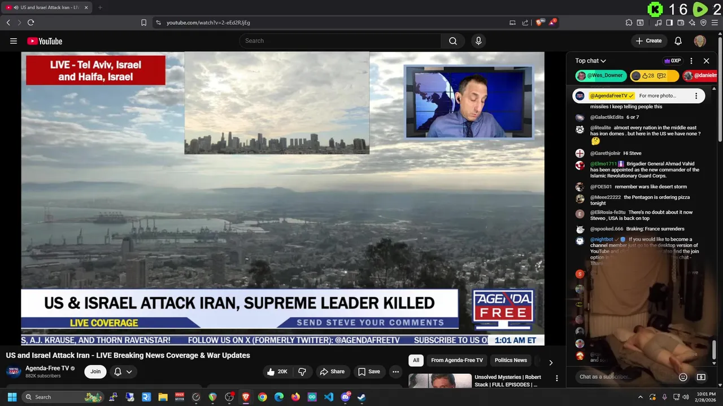Open Discord from the taskbar
Screen dimensions: 723x406
[345, 397]
